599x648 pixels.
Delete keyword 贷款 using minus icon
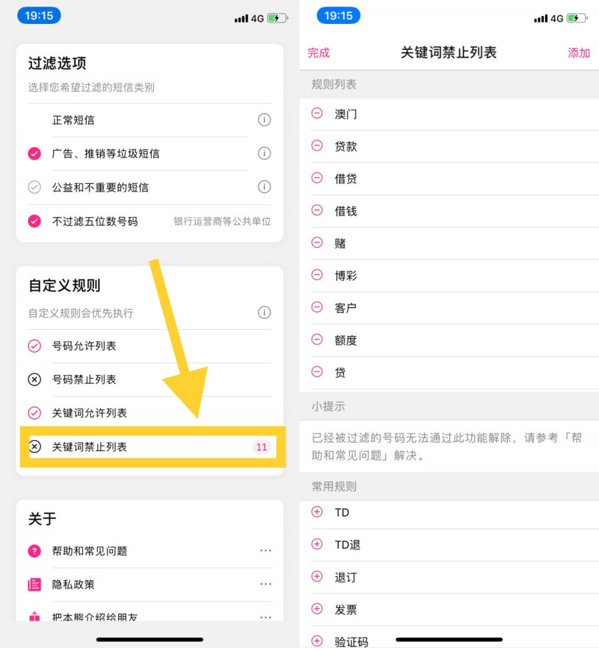(x=317, y=145)
